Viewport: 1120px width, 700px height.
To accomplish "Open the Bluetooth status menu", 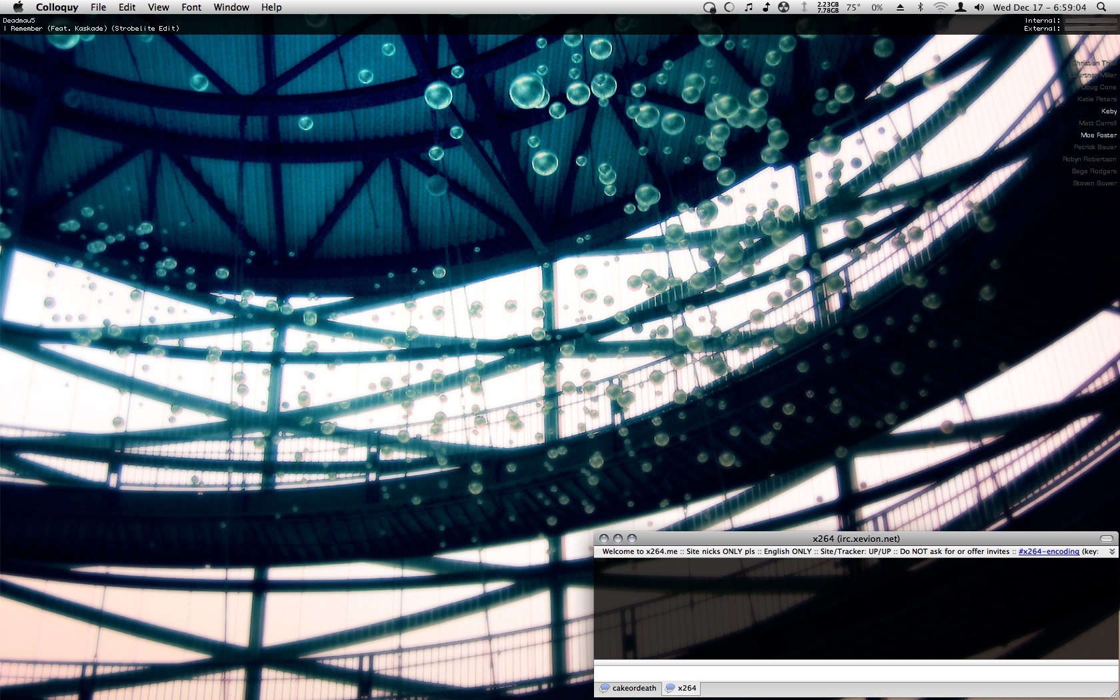I will [x=920, y=7].
